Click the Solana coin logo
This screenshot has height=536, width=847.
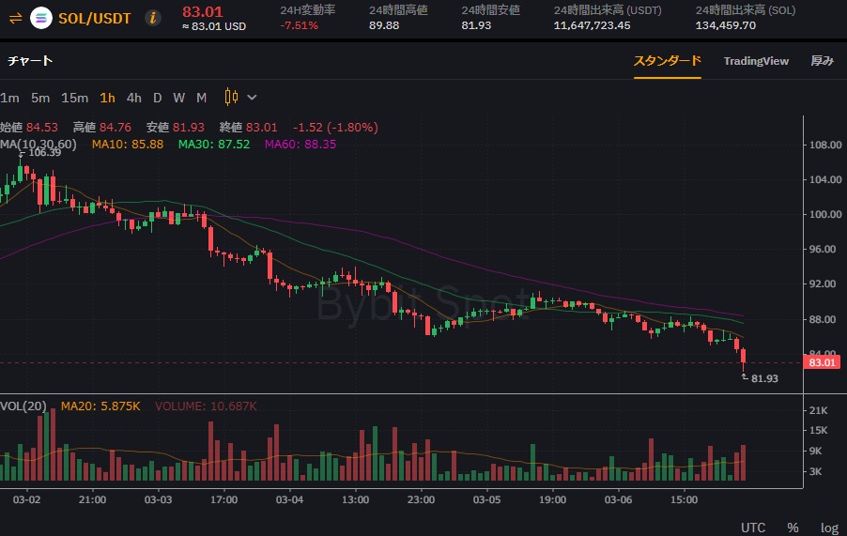[x=41, y=19]
